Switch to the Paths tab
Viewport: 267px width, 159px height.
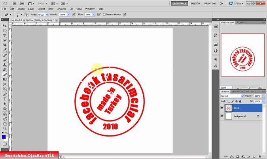250,92
